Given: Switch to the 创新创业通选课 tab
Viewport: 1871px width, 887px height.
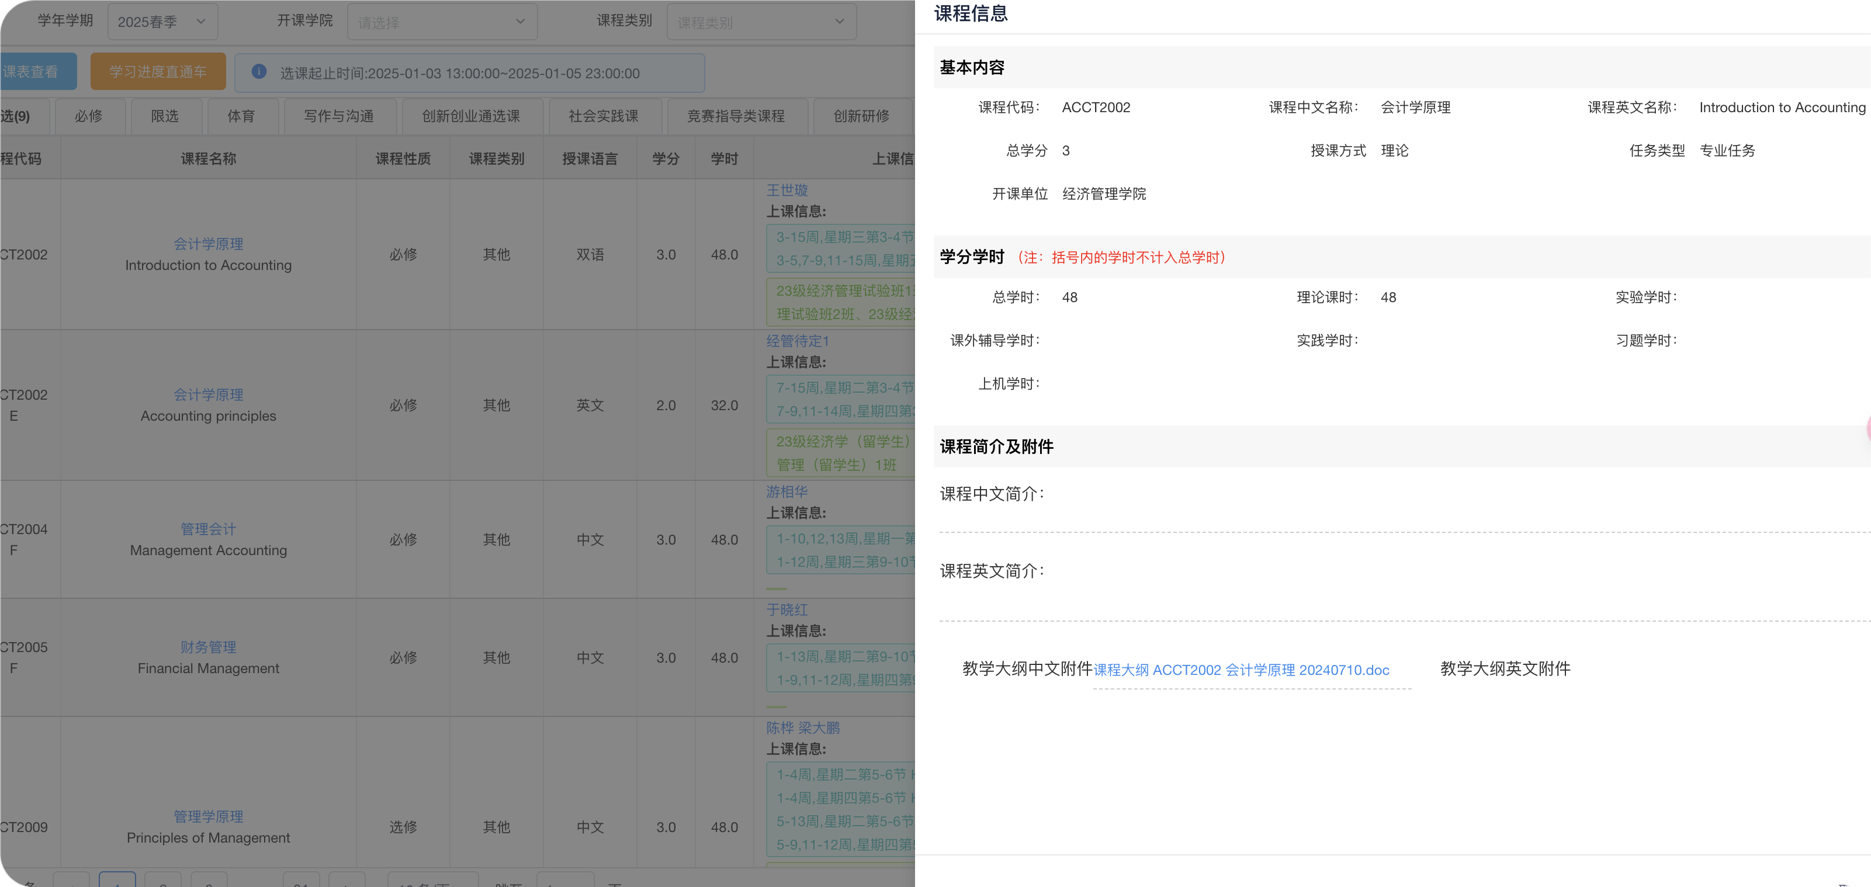Looking at the screenshot, I should [x=470, y=116].
